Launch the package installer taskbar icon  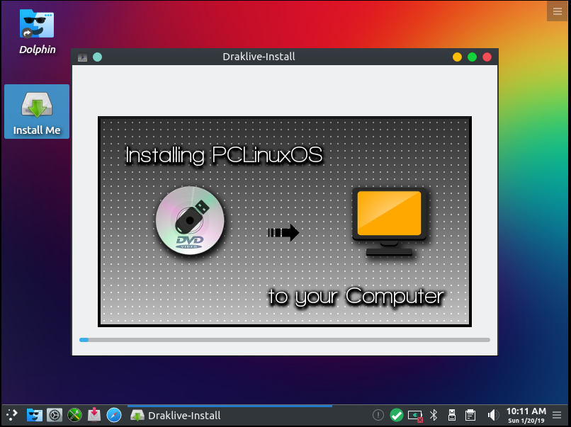point(94,415)
